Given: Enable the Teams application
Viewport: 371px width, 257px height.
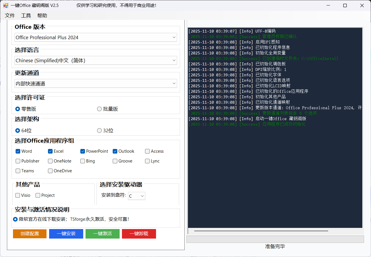Looking at the screenshot, I should [x=18, y=171].
